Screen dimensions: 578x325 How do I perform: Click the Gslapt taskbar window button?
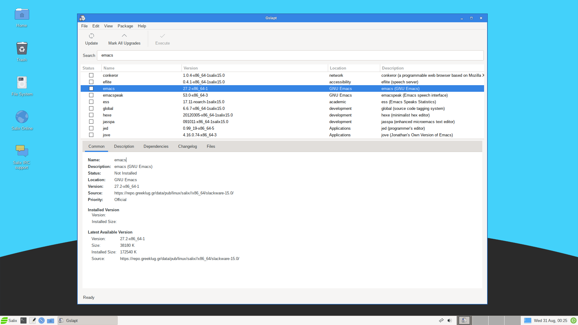(87, 320)
